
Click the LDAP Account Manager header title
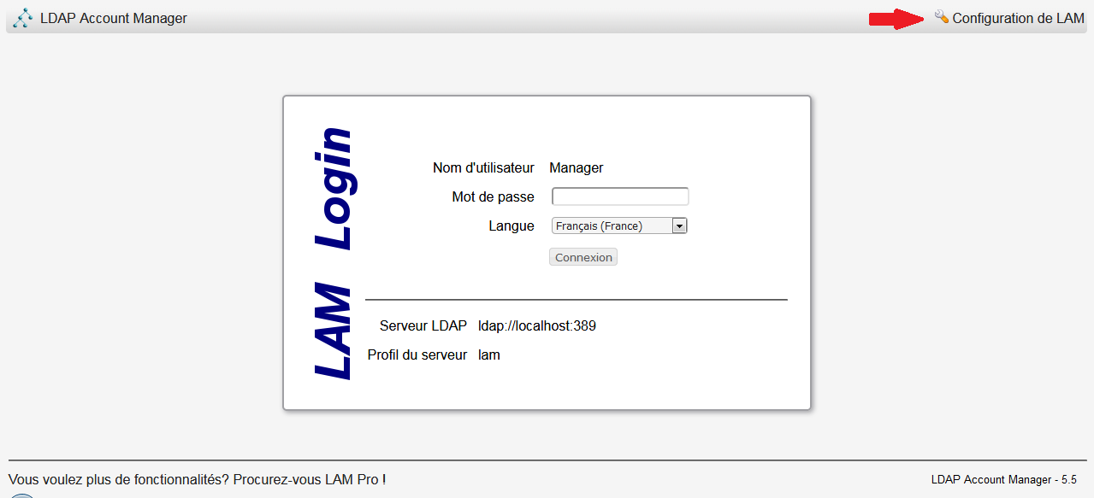click(113, 19)
